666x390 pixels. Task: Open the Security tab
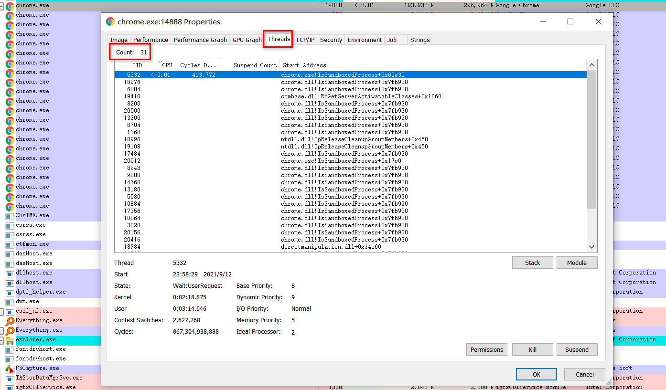pos(331,40)
